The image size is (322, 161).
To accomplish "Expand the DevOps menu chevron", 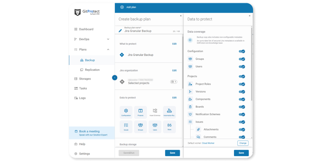I will click(x=108, y=39).
